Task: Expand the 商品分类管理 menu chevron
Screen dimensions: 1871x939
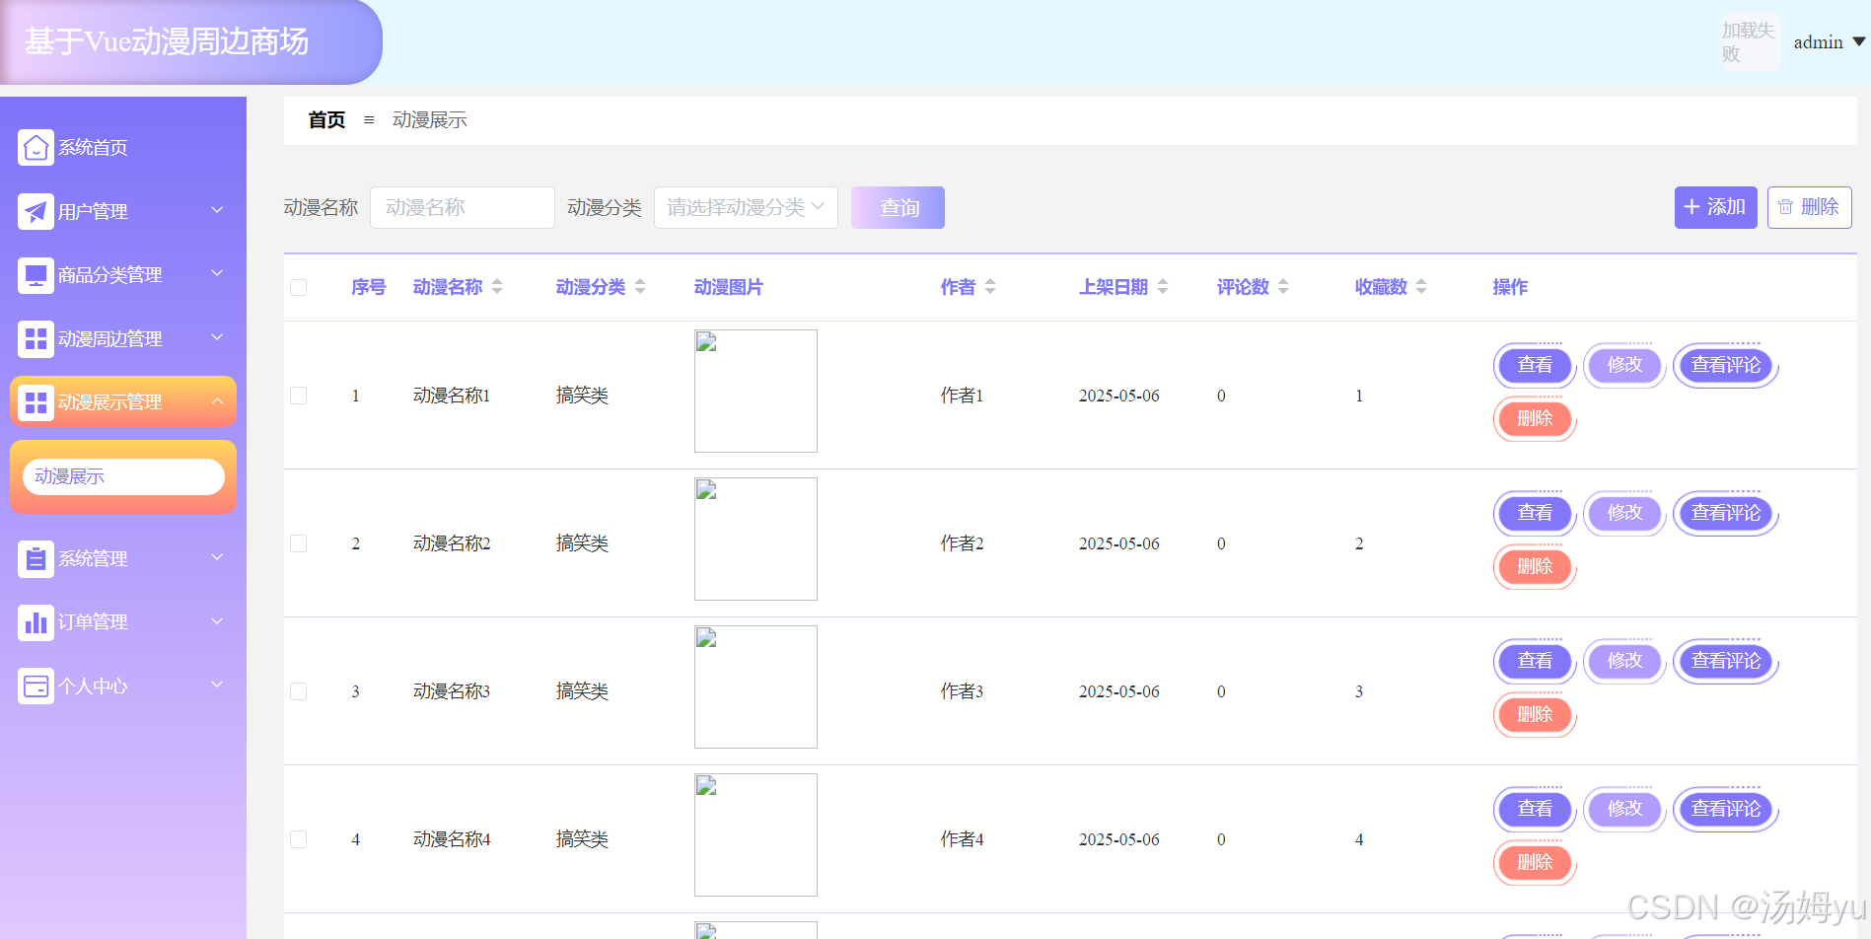Action: [217, 273]
